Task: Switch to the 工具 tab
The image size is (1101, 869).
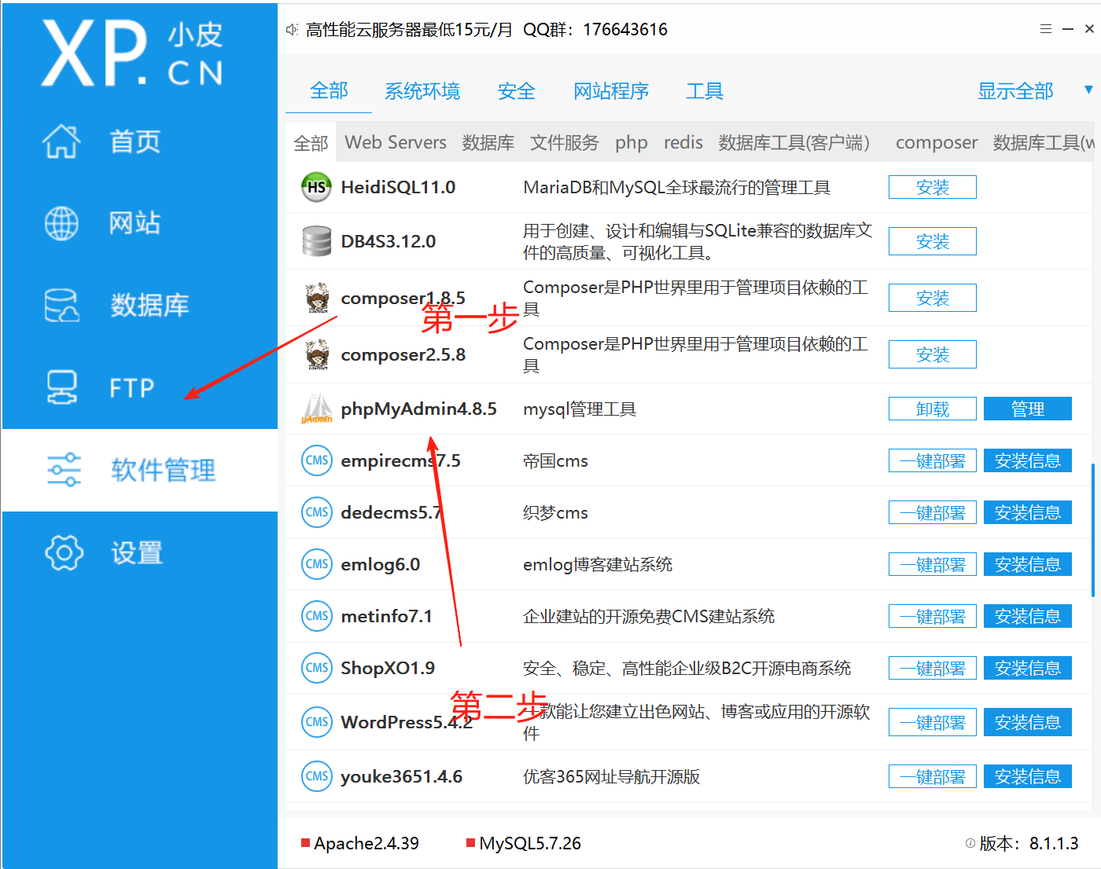Action: coord(705,91)
